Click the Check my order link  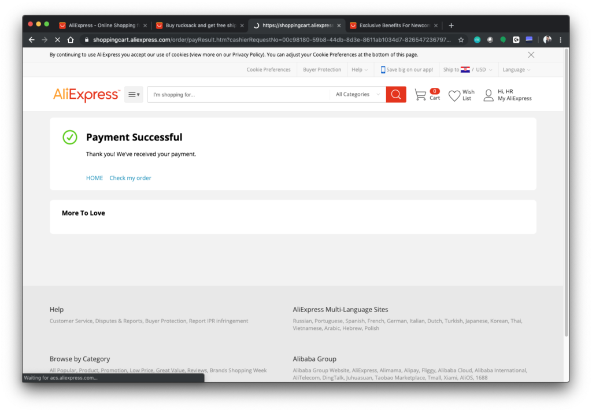(x=130, y=178)
